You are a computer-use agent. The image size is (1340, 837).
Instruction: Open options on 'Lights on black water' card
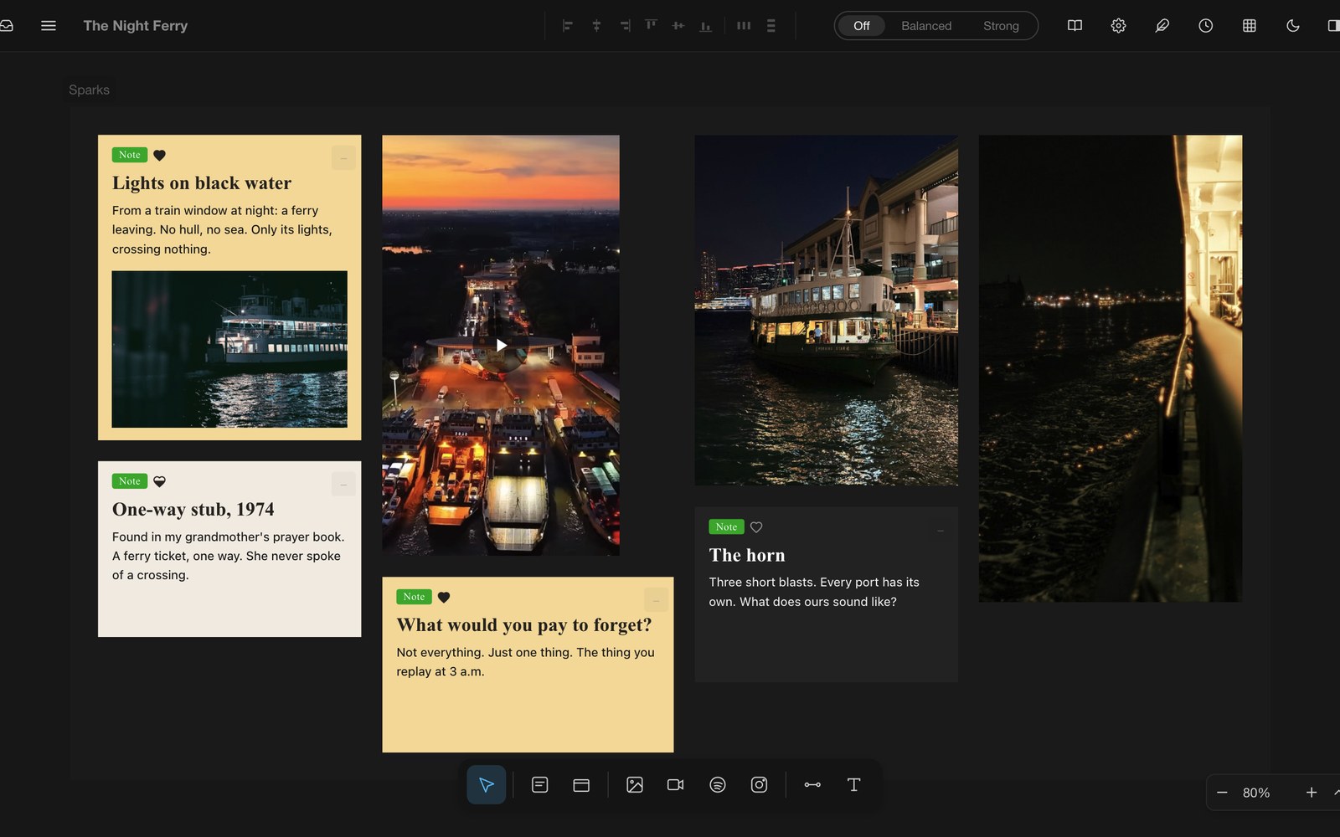343,158
